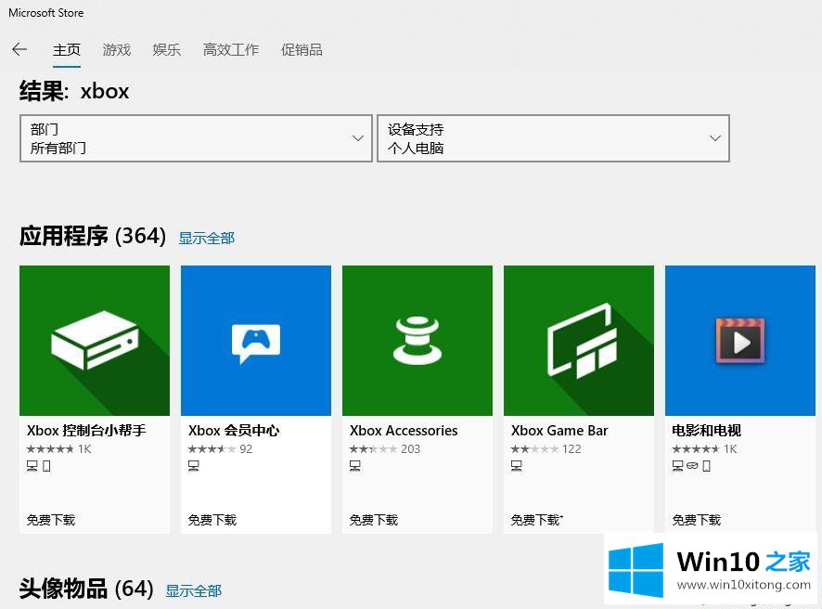Show all 应用程序 results
Image resolution: width=822 pixels, height=609 pixels.
click(x=207, y=239)
